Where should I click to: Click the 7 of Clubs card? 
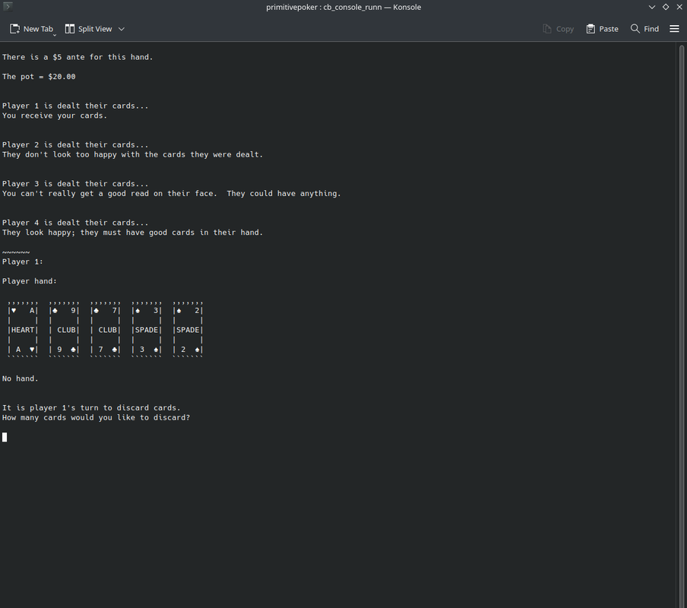[x=105, y=330]
